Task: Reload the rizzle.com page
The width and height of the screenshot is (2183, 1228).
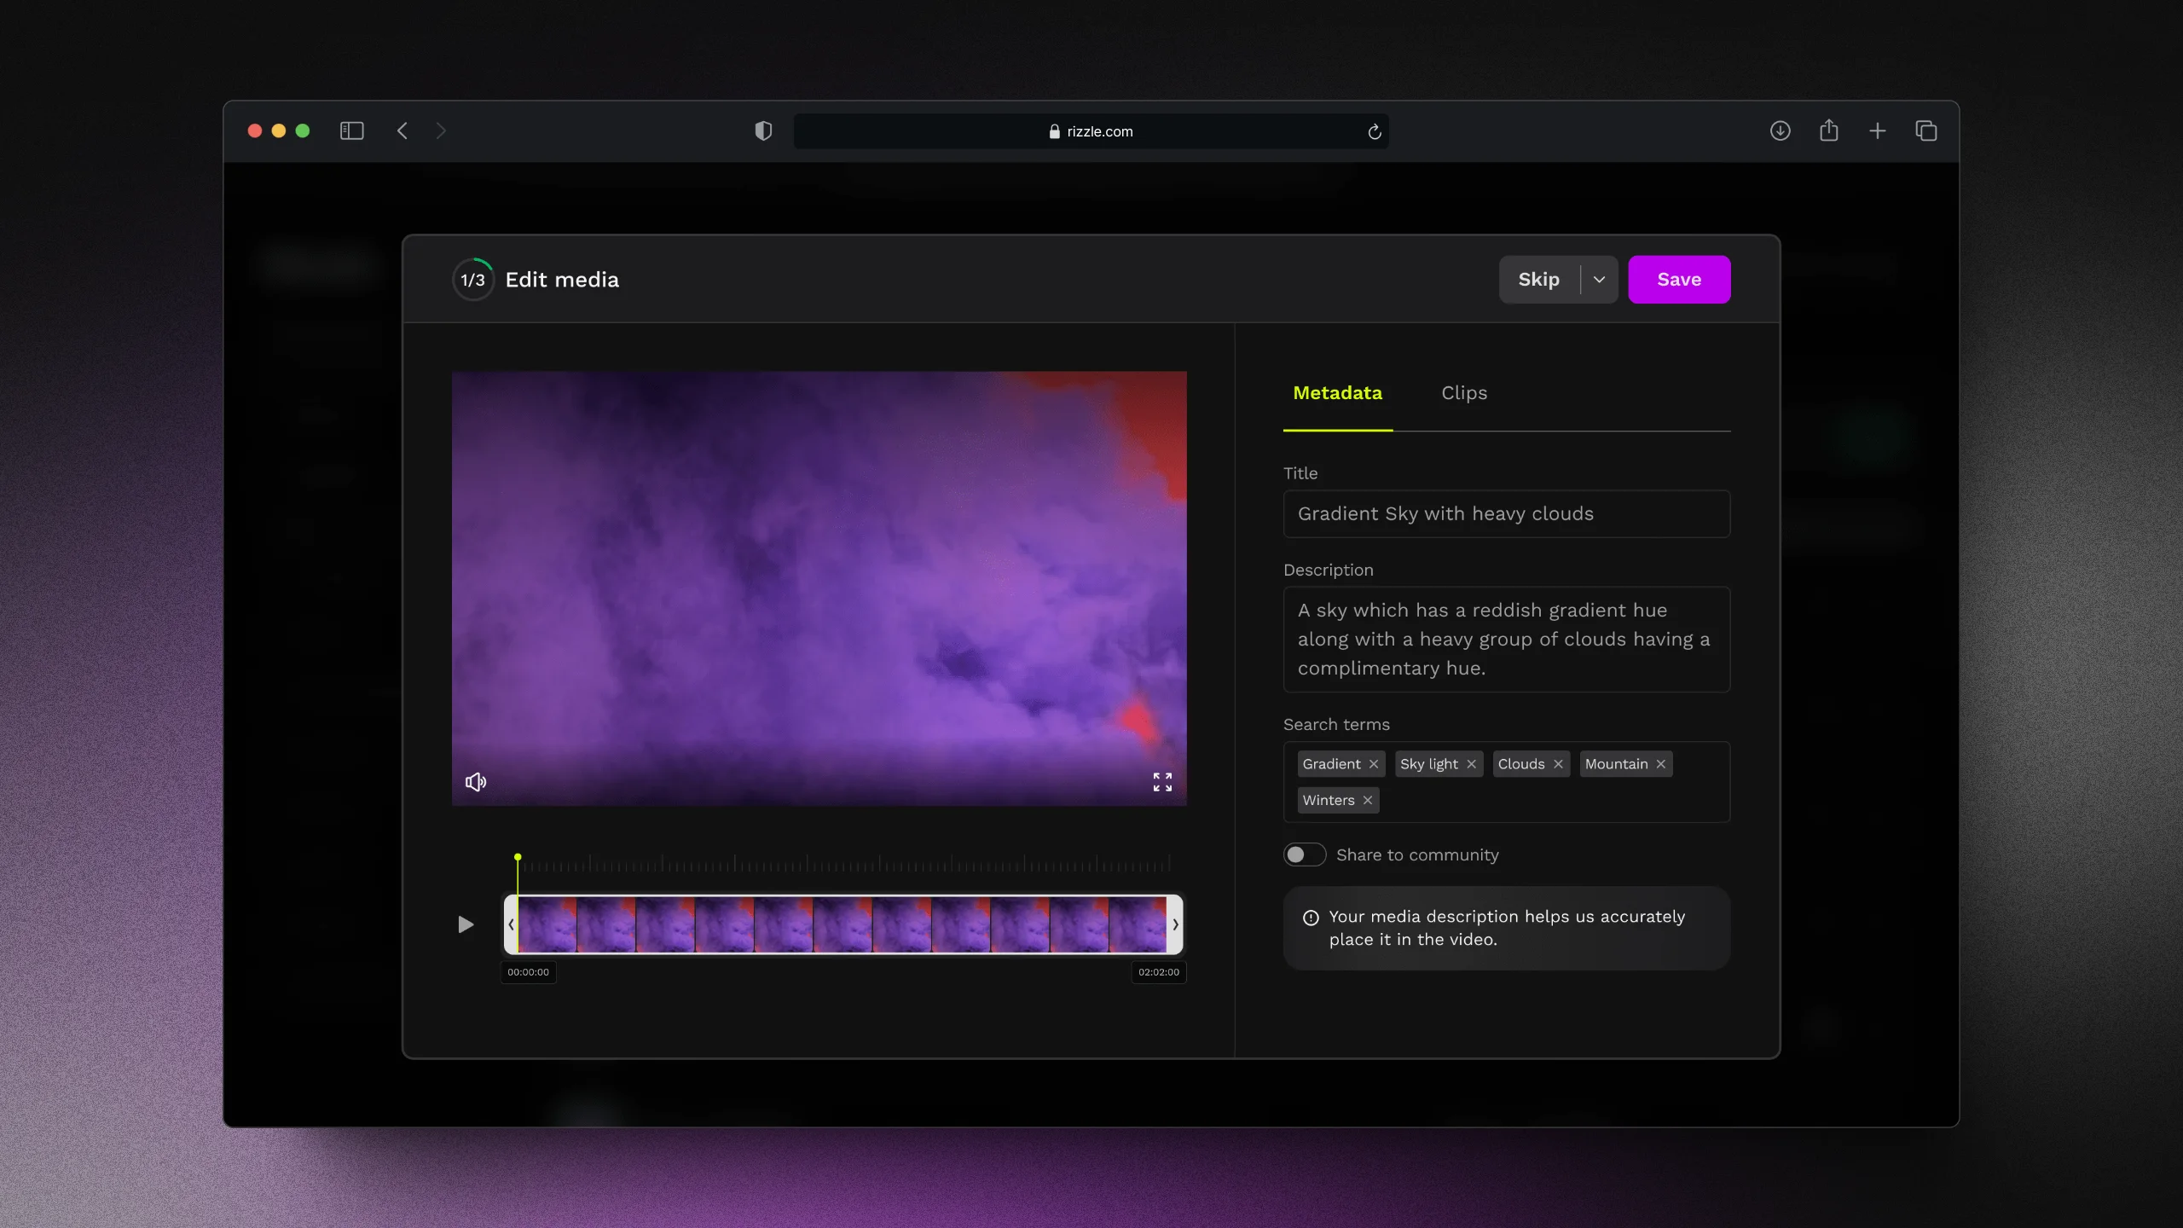Action: (1374, 131)
